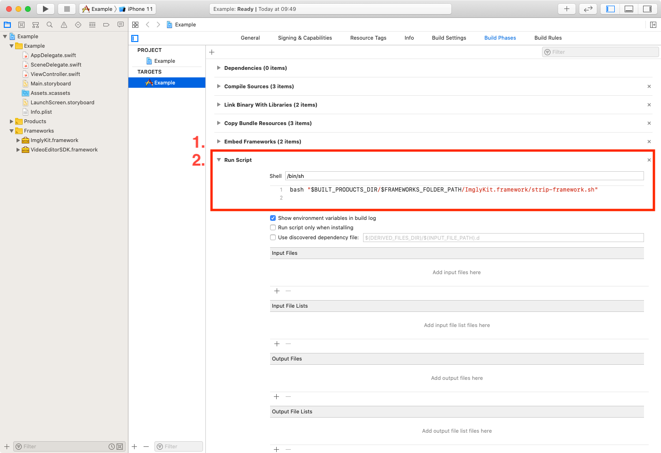Expand the Compile Sources phase
The width and height of the screenshot is (661, 453).
tap(219, 86)
